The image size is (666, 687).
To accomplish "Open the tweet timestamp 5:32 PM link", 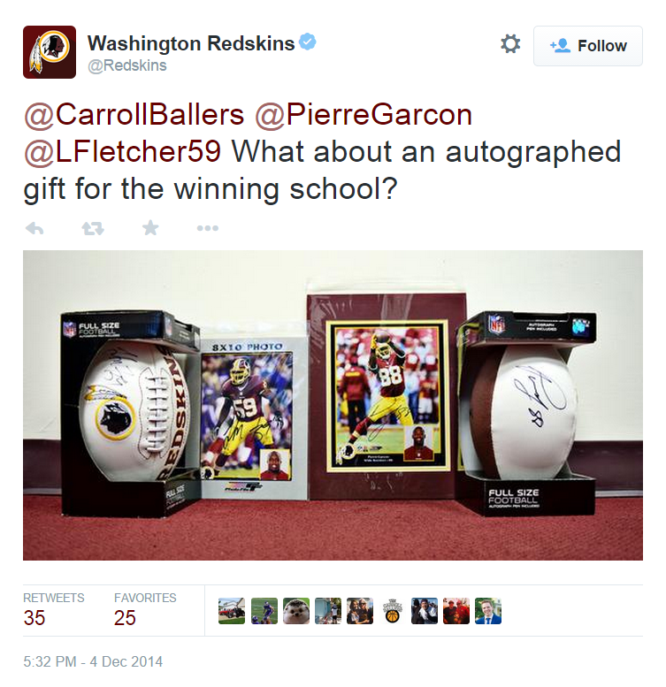I will (93, 661).
